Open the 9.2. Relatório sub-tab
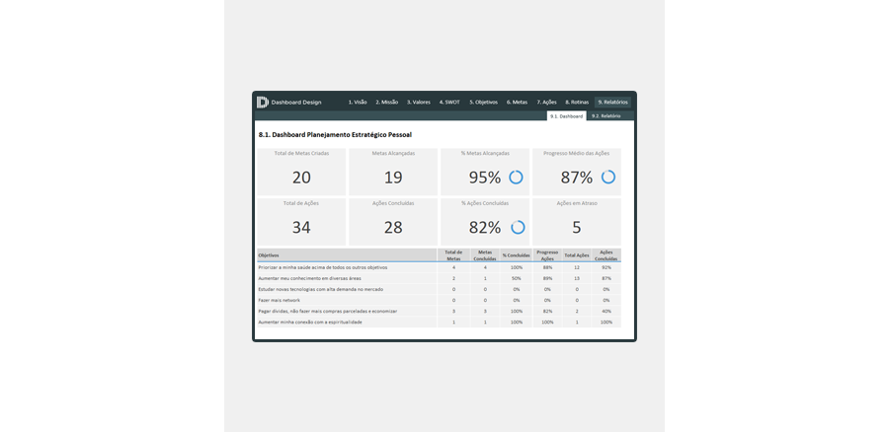This screenshot has width=889, height=432. coord(606,115)
